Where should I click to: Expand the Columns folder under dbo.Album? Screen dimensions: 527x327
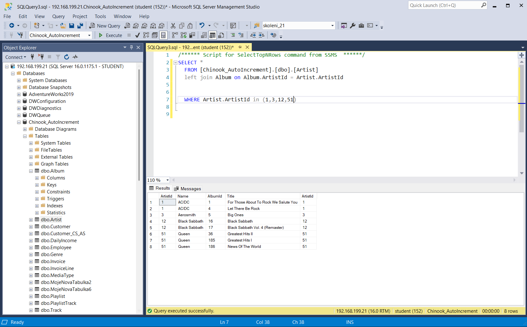[x=37, y=178]
